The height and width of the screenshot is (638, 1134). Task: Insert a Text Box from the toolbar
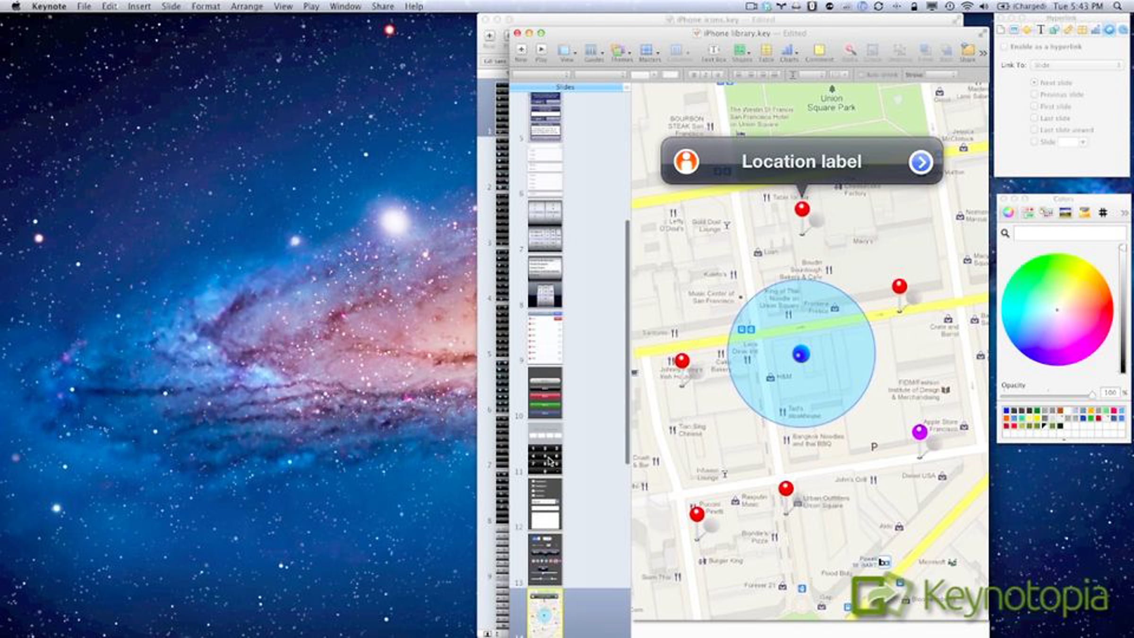(713, 50)
